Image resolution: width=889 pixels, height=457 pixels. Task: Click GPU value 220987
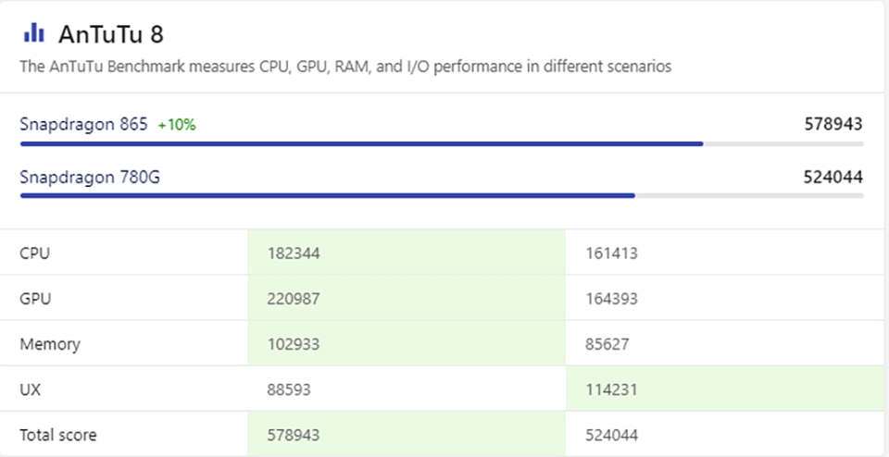pyautogui.click(x=294, y=299)
